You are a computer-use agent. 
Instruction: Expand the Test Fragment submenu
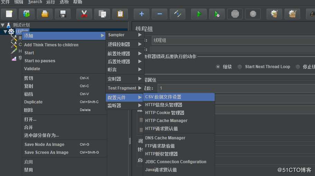125,88
